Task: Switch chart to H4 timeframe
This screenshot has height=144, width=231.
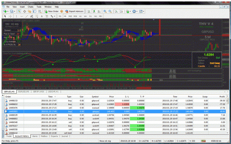Action: pos(85,16)
